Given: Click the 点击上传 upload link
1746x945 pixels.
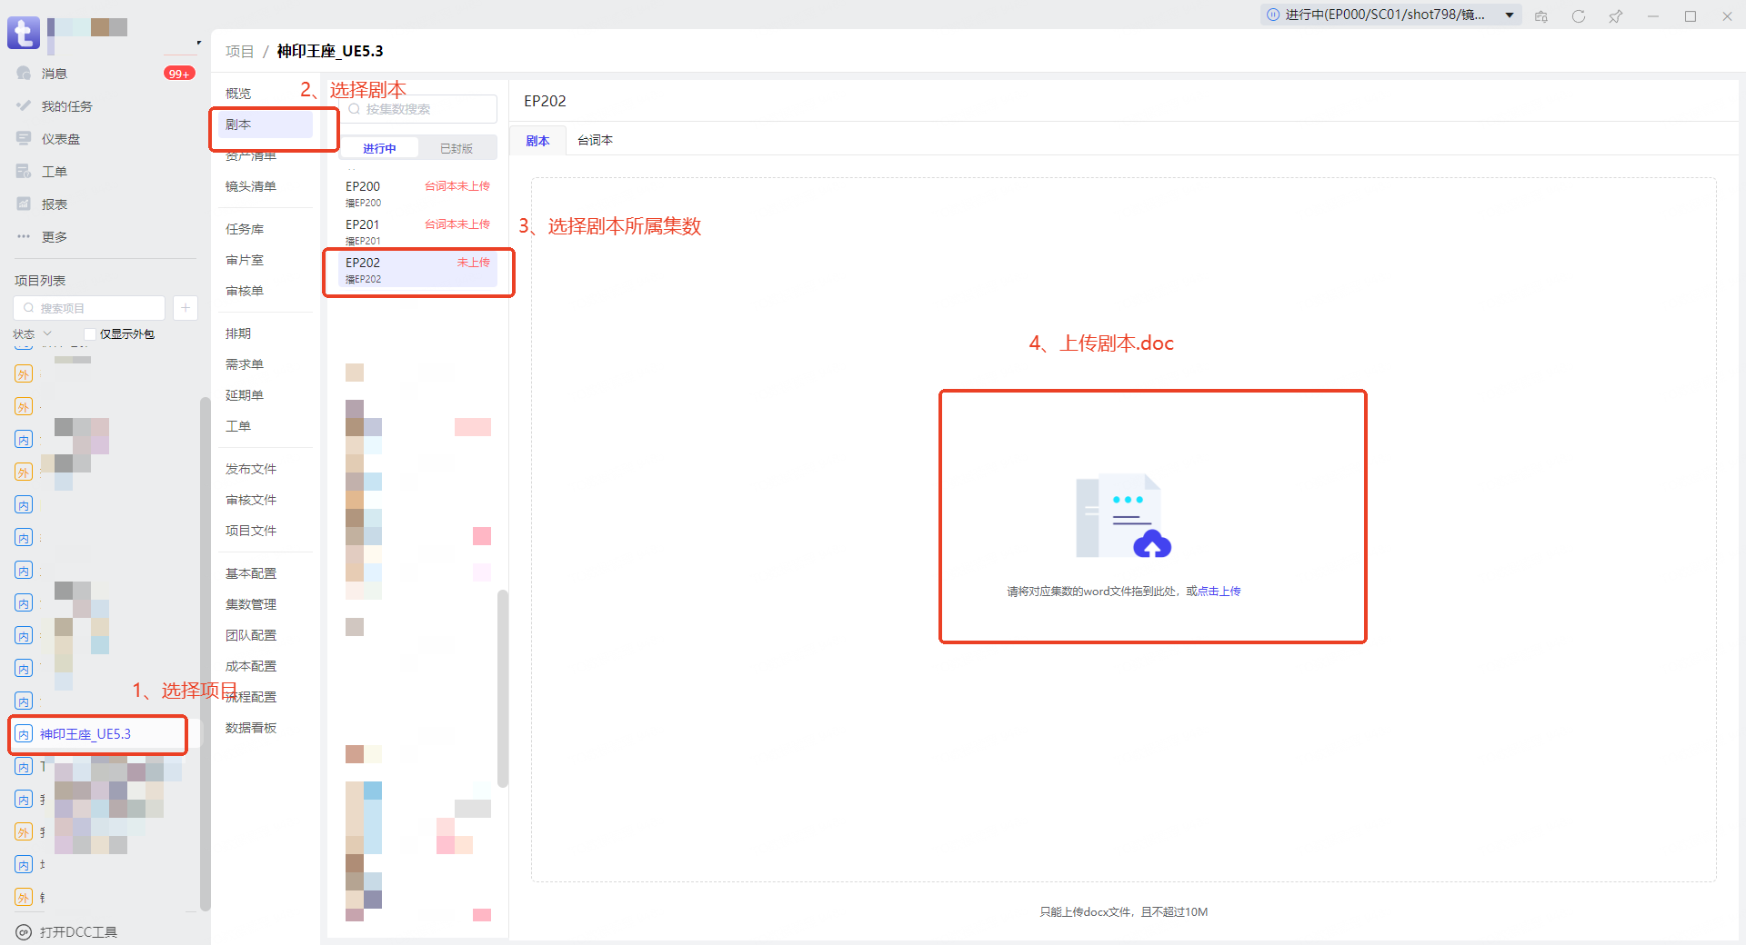Looking at the screenshot, I should point(1219,592).
